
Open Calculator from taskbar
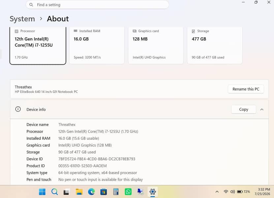[116, 192]
